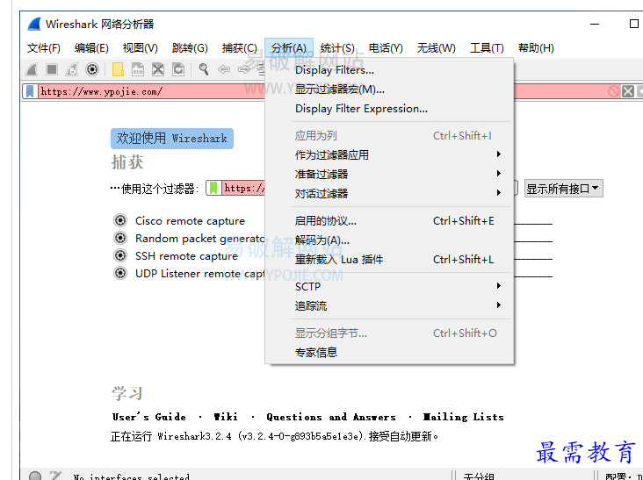Choose 解码为(A)... menu entry
Viewport: 643px width, 480px height.
(389, 240)
